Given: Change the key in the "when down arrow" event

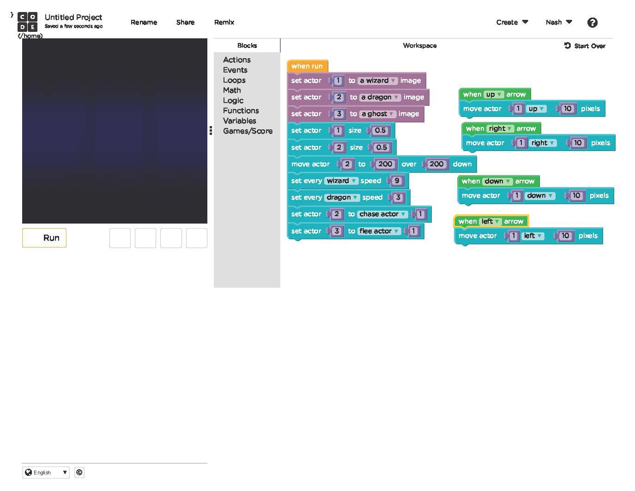Looking at the screenshot, I should pyautogui.click(x=497, y=181).
